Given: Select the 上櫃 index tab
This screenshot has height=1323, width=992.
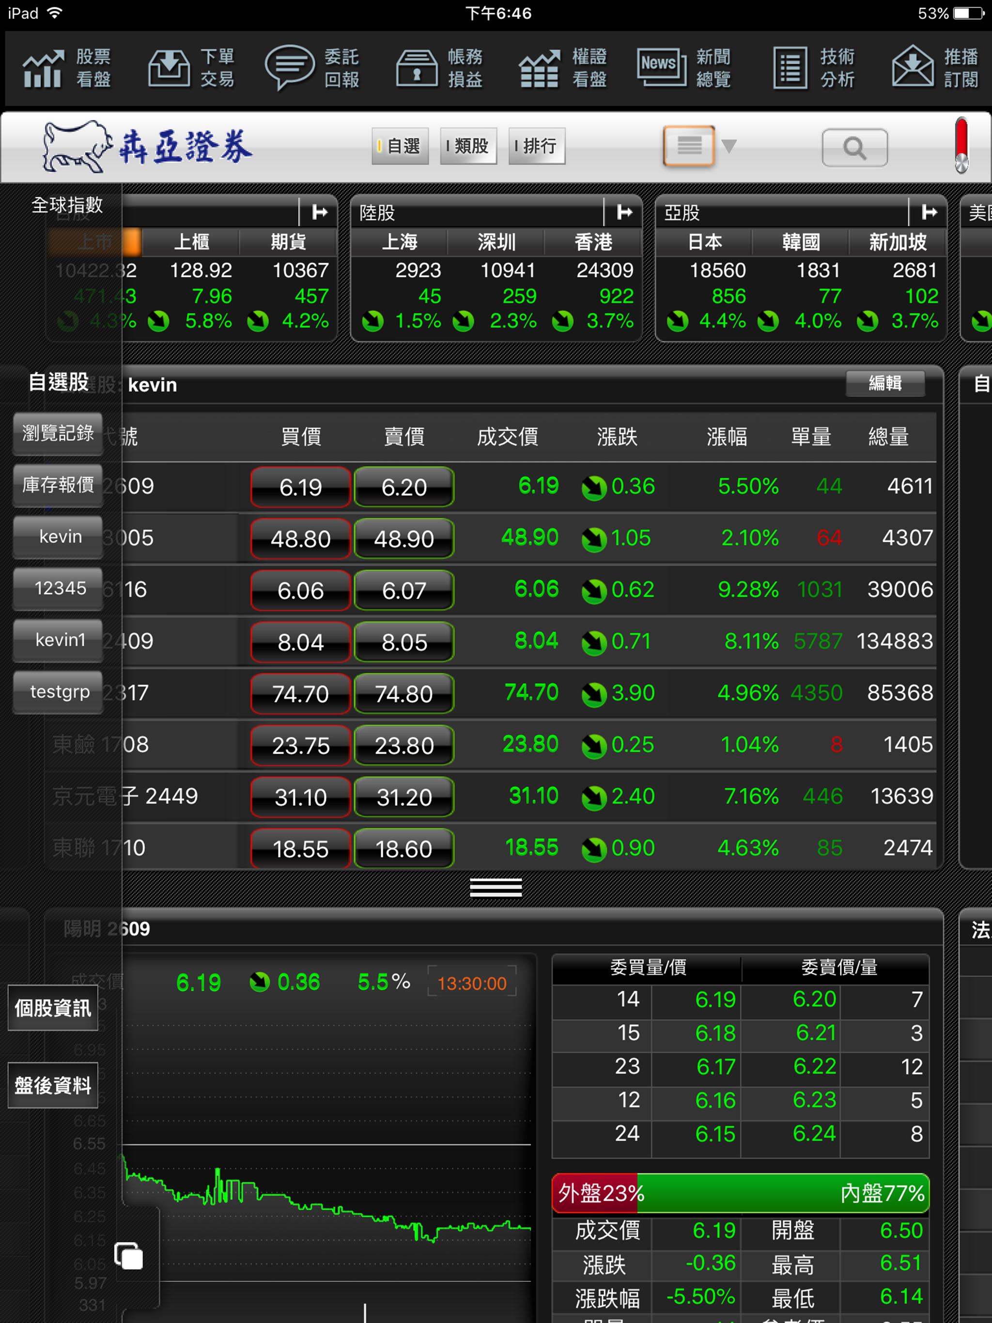Looking at the screenshot, I should [191, 242].
